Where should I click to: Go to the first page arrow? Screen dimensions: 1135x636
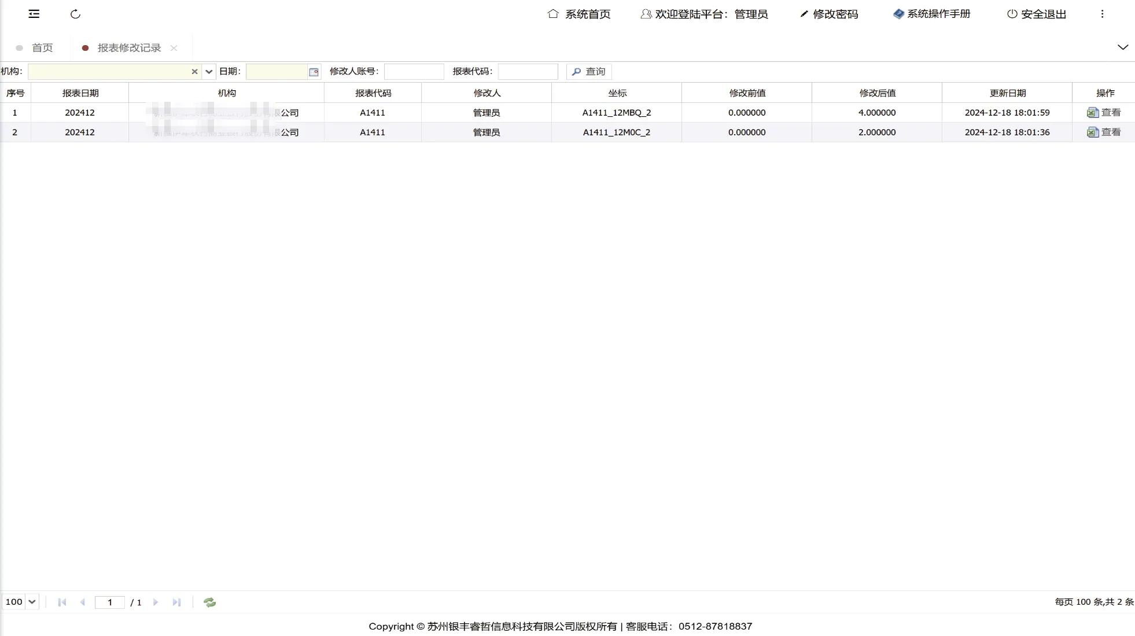click(x=62, y=602)
